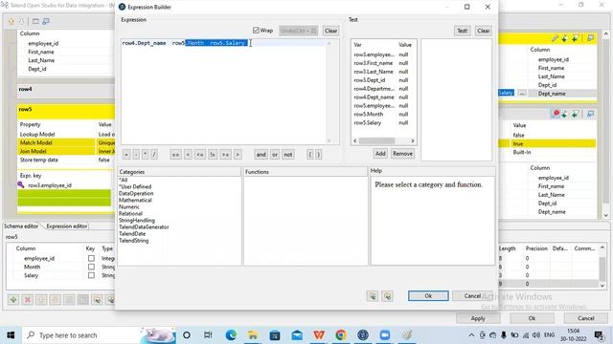
Task: Click Cancel in Expression Builder
Action: (x=472, y=296)
